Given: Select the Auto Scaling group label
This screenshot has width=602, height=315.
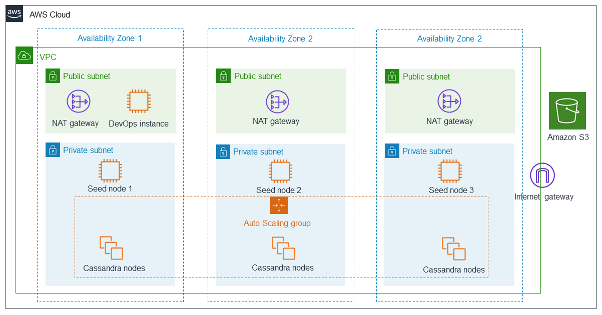Looking at the screenshot, I should [277, 223].
